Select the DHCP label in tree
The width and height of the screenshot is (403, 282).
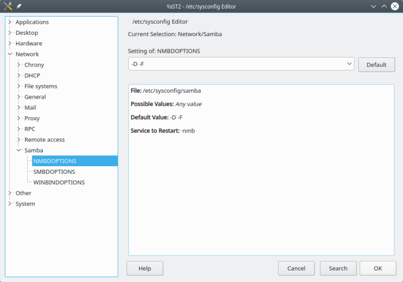32,76
